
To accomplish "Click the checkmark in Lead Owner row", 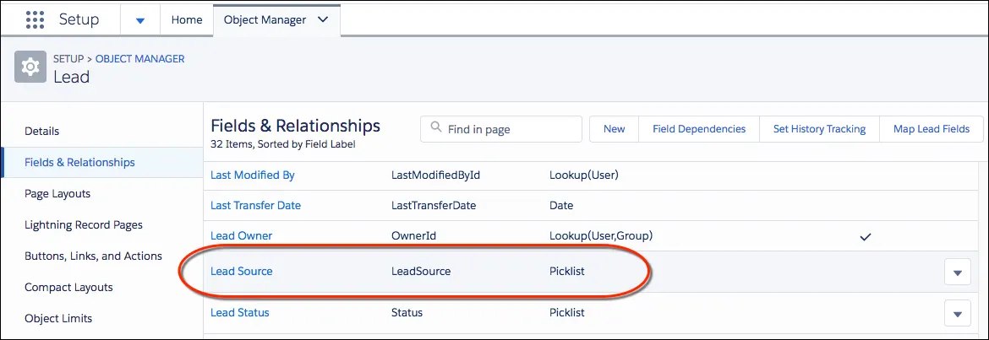I will tap(866, 237).
